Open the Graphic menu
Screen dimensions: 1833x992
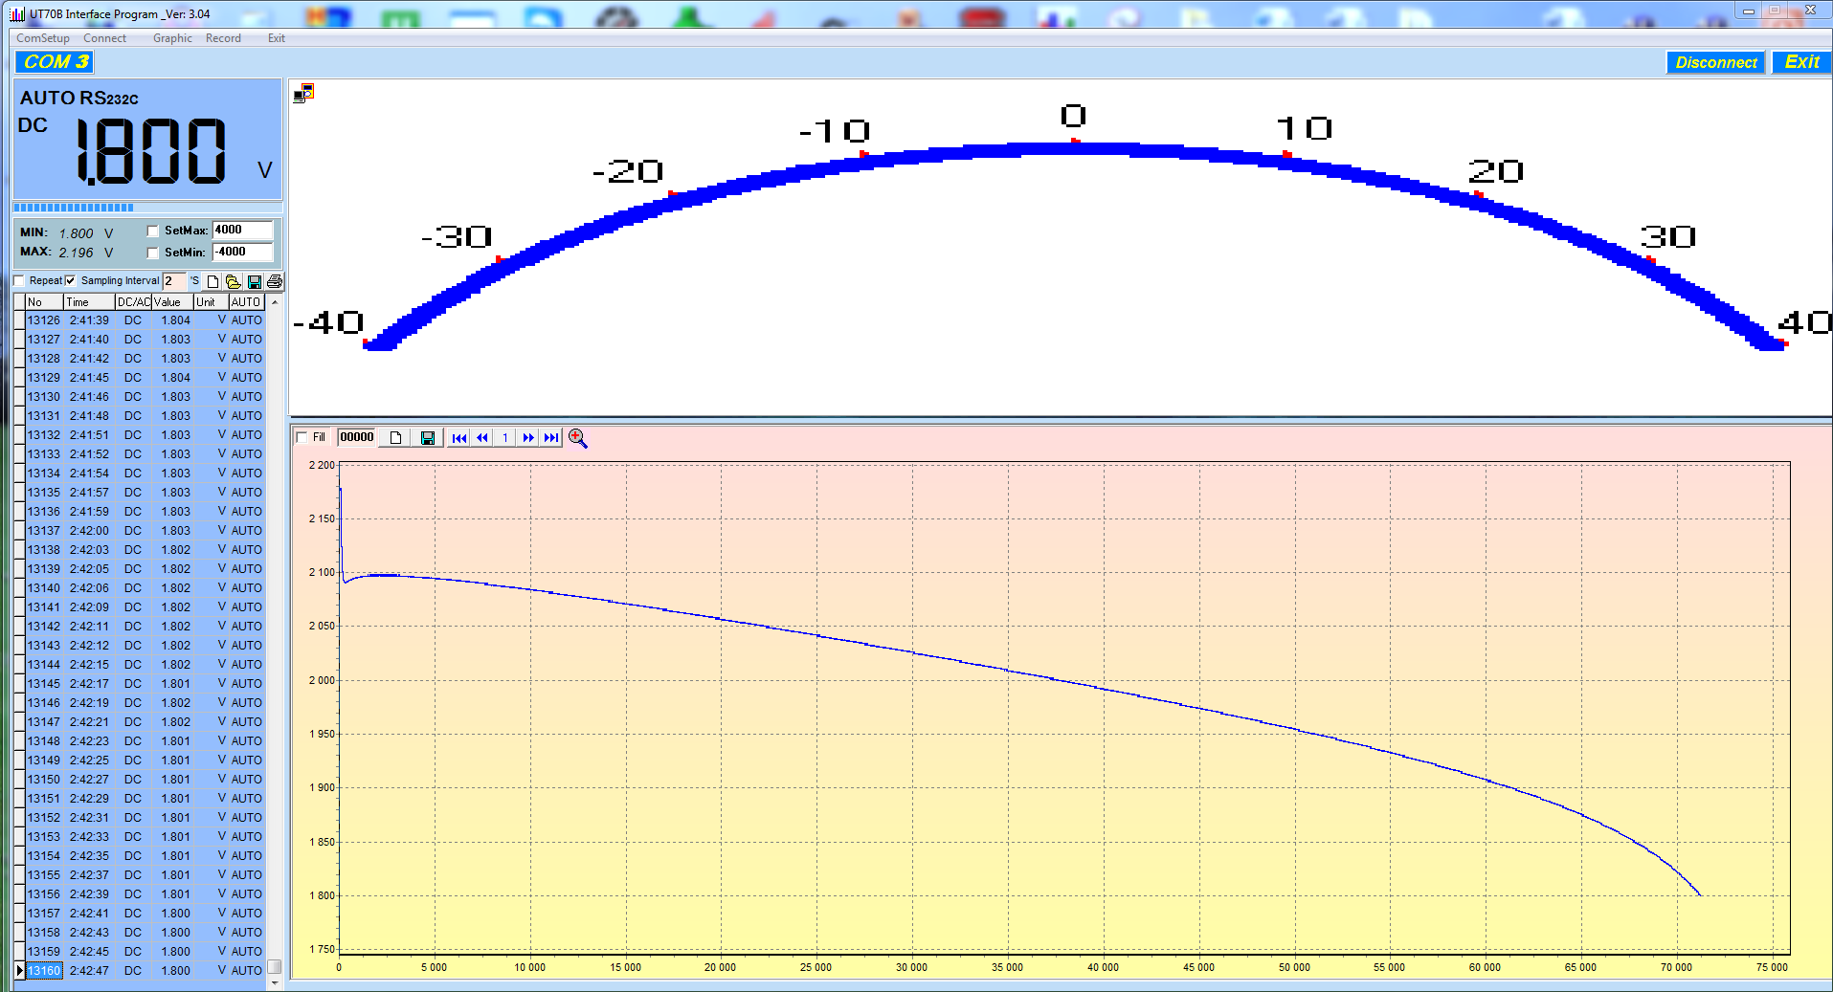(x=172, y=38)
